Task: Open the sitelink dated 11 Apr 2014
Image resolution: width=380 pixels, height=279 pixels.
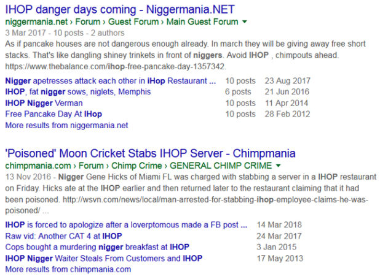Action: [44, 103]
